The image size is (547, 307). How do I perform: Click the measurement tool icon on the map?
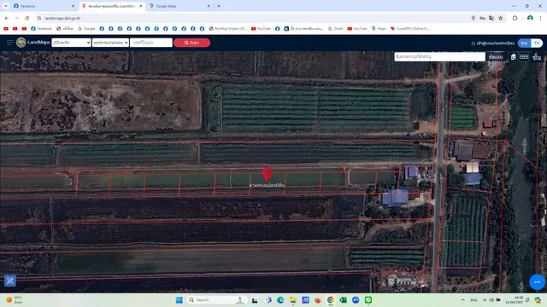click(9, 281)
